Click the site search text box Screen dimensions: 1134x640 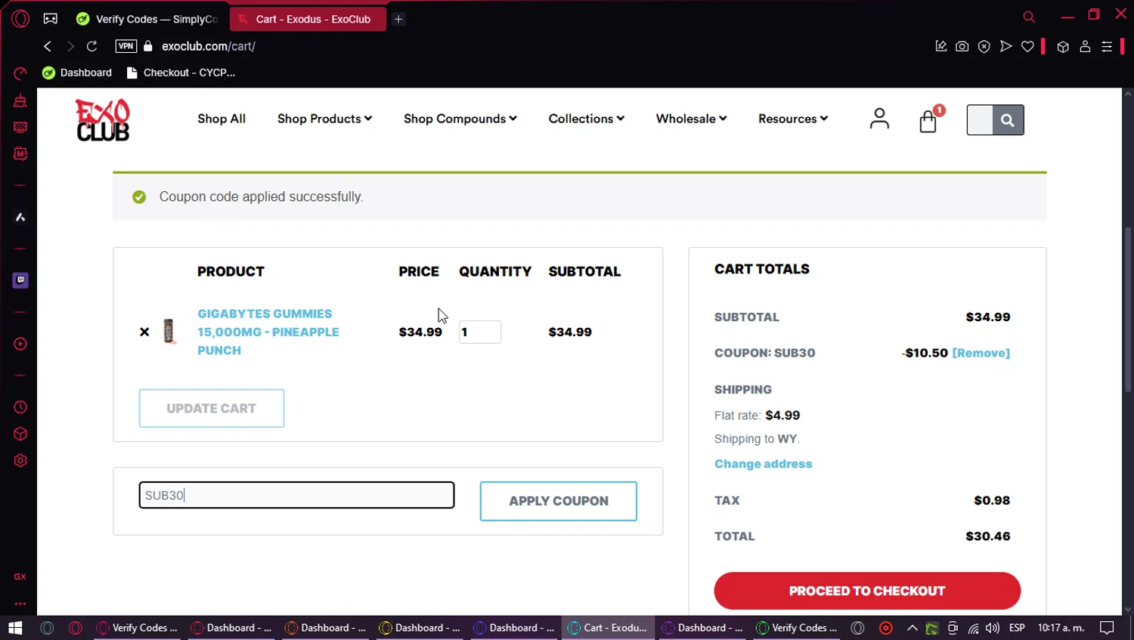(x=980, y=120)
